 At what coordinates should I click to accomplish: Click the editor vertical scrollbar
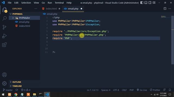pos(173,40)
